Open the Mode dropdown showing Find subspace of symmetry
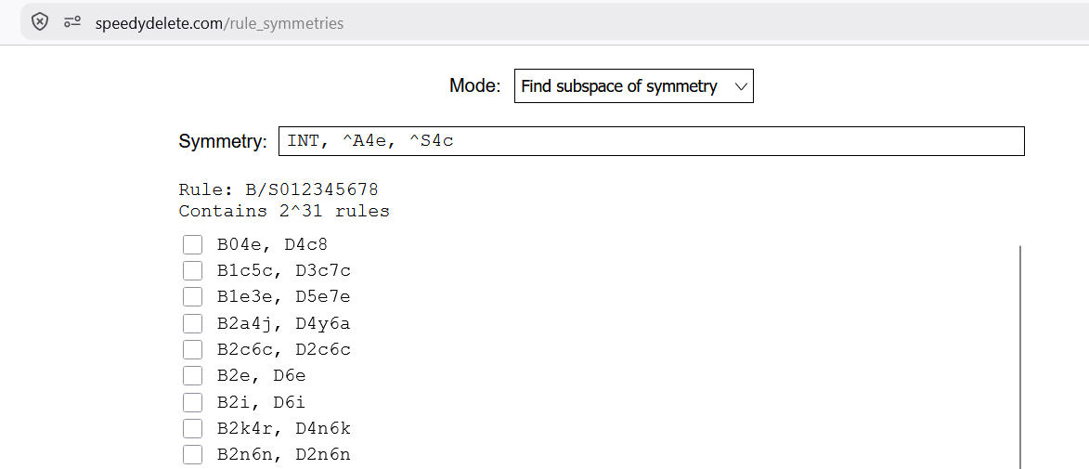1089x469 pixels. 633,86
